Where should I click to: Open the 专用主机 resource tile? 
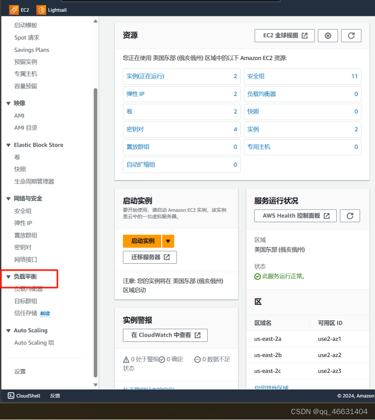pos(303,147)
